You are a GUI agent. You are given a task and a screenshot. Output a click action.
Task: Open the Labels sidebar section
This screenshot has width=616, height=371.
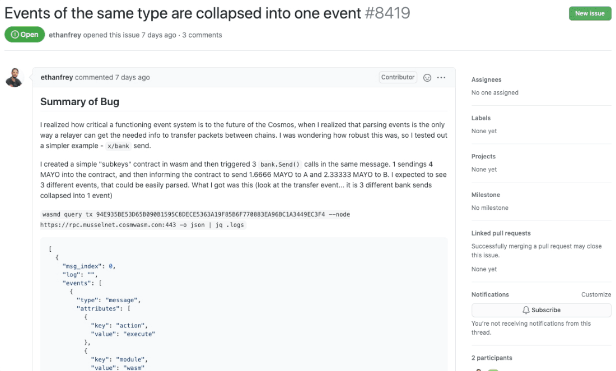click(481, 118)
